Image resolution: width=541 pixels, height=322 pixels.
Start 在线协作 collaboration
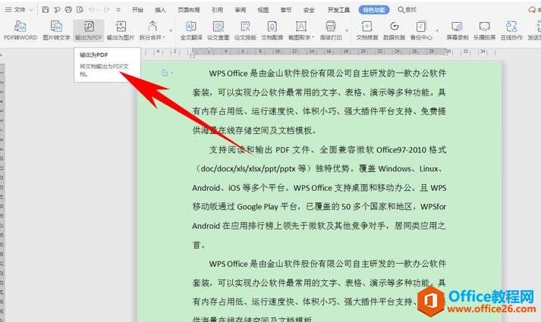pos(511,30)
